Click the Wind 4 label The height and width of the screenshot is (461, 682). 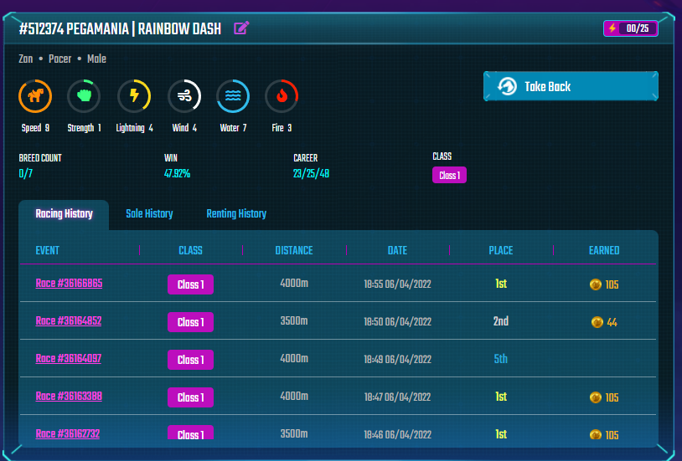(184, 128)
